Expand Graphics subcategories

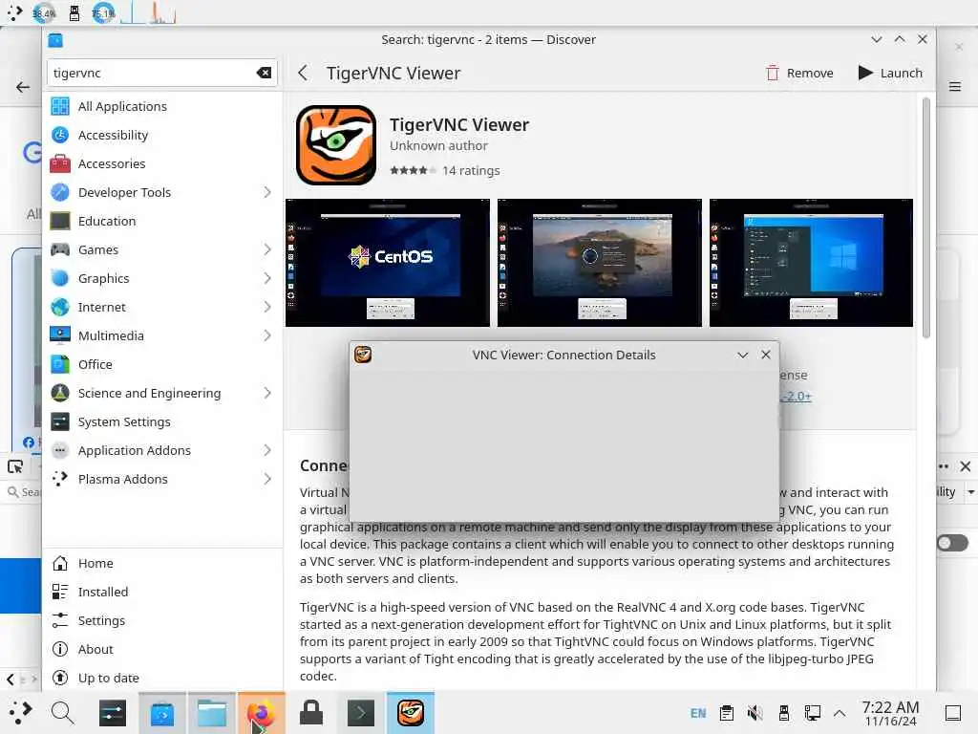tap(267, 278)
